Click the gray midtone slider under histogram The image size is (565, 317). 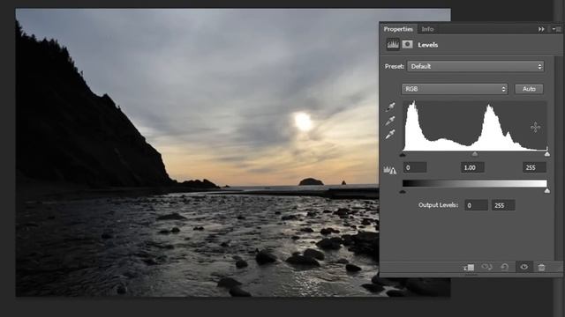(x=475, y=154)
